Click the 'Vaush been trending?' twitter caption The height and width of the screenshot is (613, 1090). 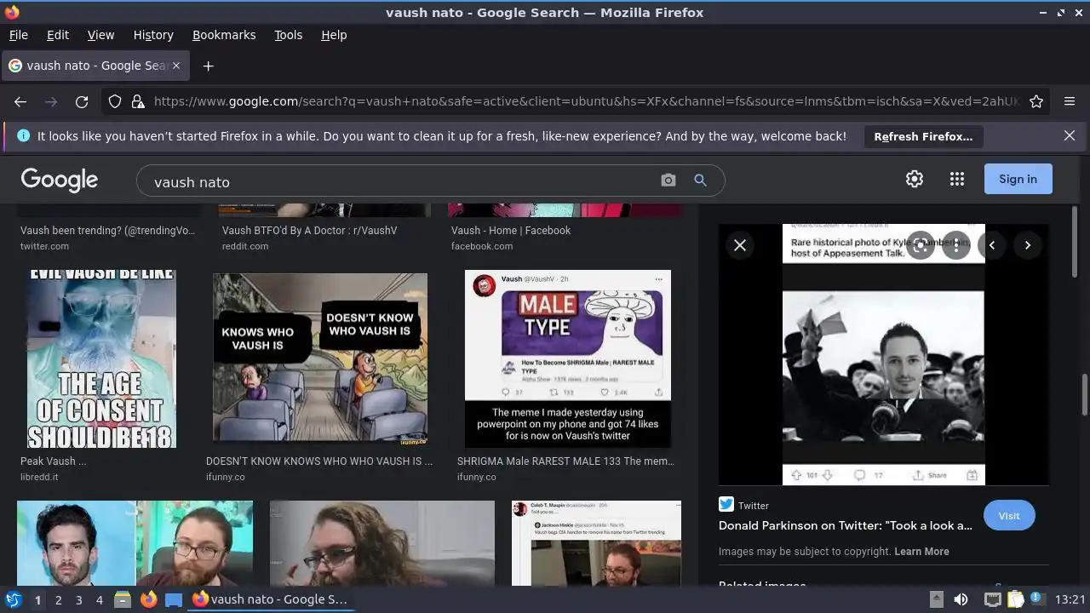click(107, 231)
